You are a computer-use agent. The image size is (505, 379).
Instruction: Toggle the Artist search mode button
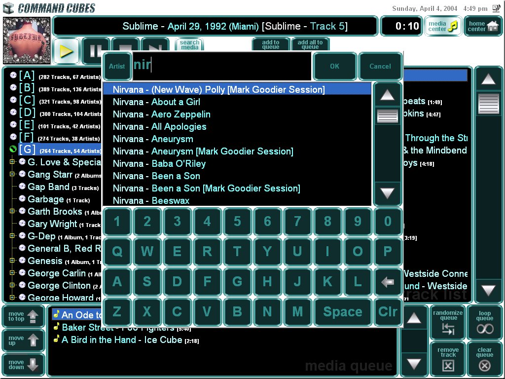(117, 66)
